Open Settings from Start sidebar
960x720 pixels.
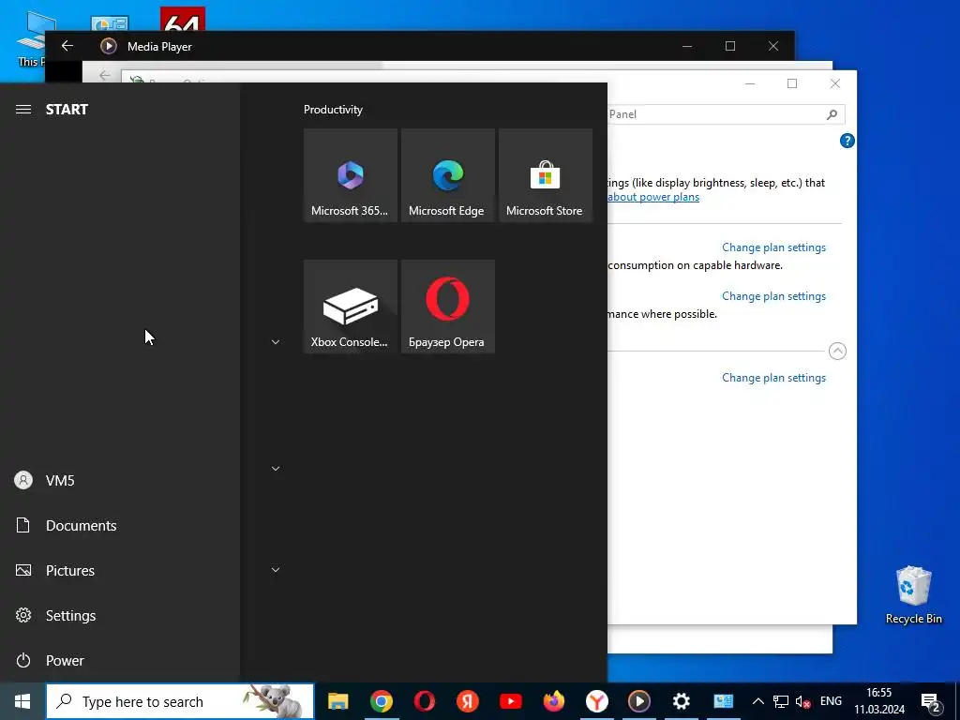click(x=119, y=615)
